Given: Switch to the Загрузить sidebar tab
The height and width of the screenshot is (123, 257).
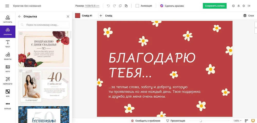Looking at the screenshot, I should [8, 19].
